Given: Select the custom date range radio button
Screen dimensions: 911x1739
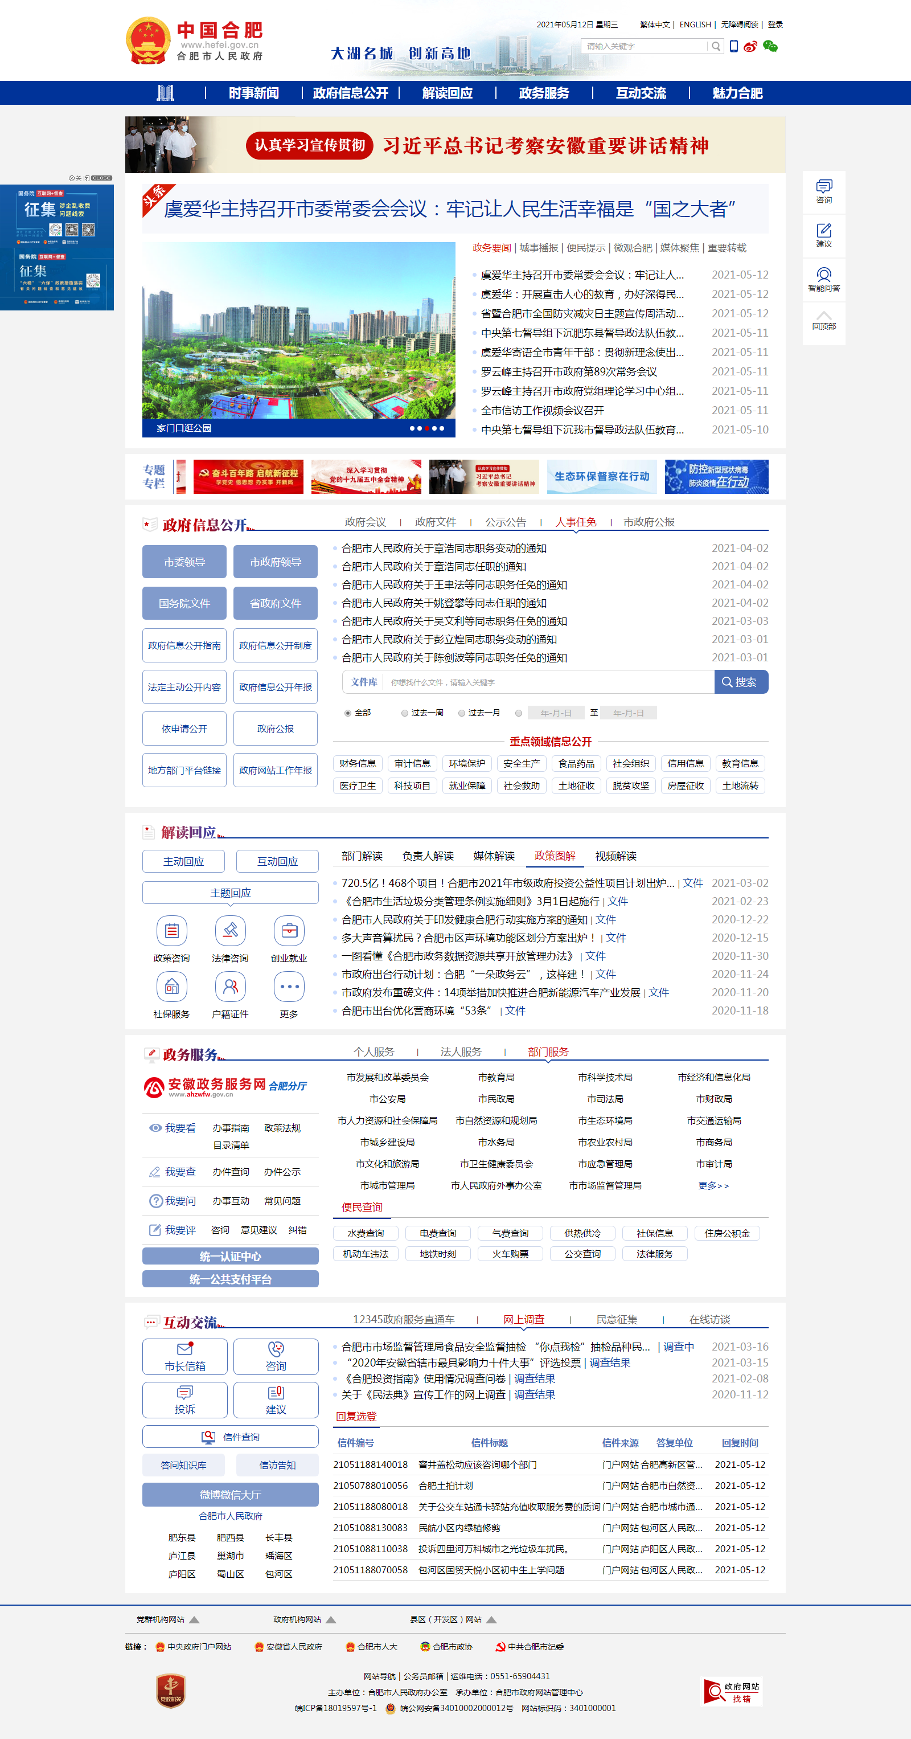Looking at the screenshot, I should pyautogui.click(x=518, y=713).
